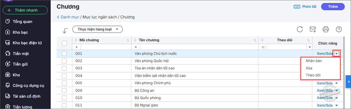This screenshot has height=109, width=351.
Task: Open Tài sản cố định in sidebar
Action: [26, 96]
